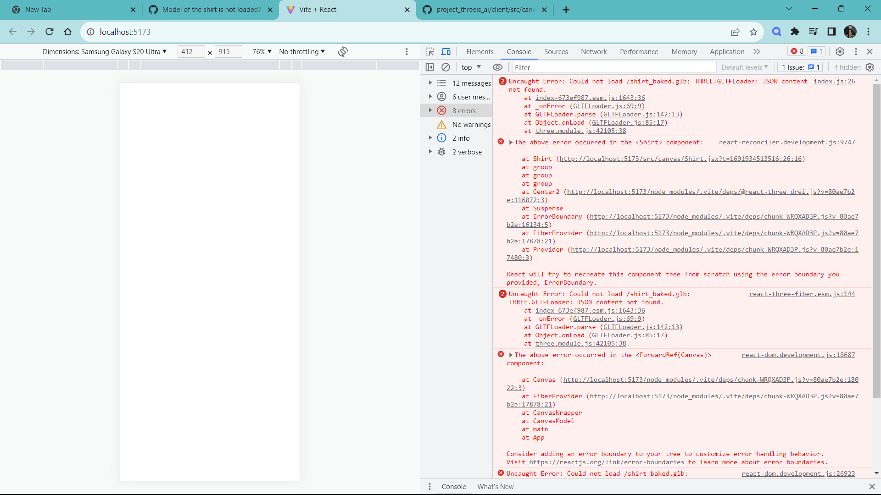Image resolution: width=881 pixels, height=495 pixels.
Task: Bookmark this page with star icon
Action: tap(753, 32)
